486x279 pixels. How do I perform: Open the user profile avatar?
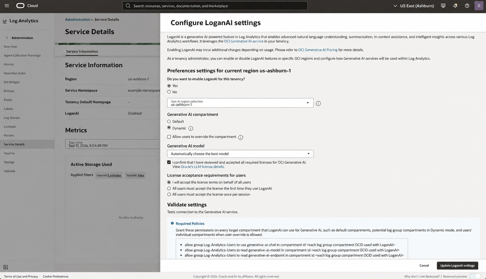tap(479, 6)
